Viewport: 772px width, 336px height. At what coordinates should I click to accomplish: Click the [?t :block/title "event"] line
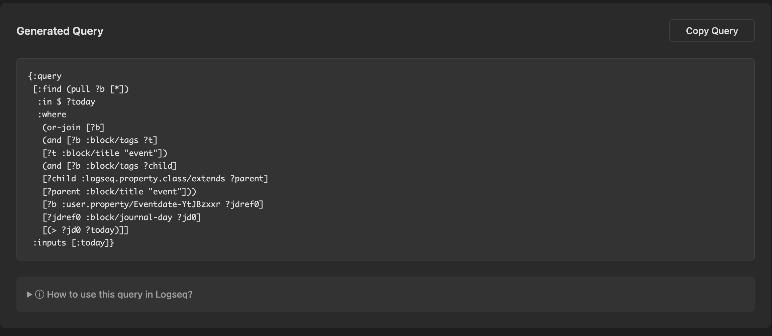105,153
